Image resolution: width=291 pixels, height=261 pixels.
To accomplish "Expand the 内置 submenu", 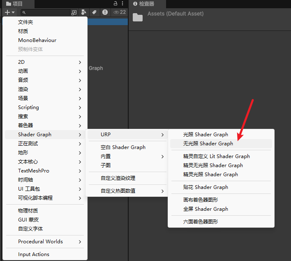I will tap(127, 156).
